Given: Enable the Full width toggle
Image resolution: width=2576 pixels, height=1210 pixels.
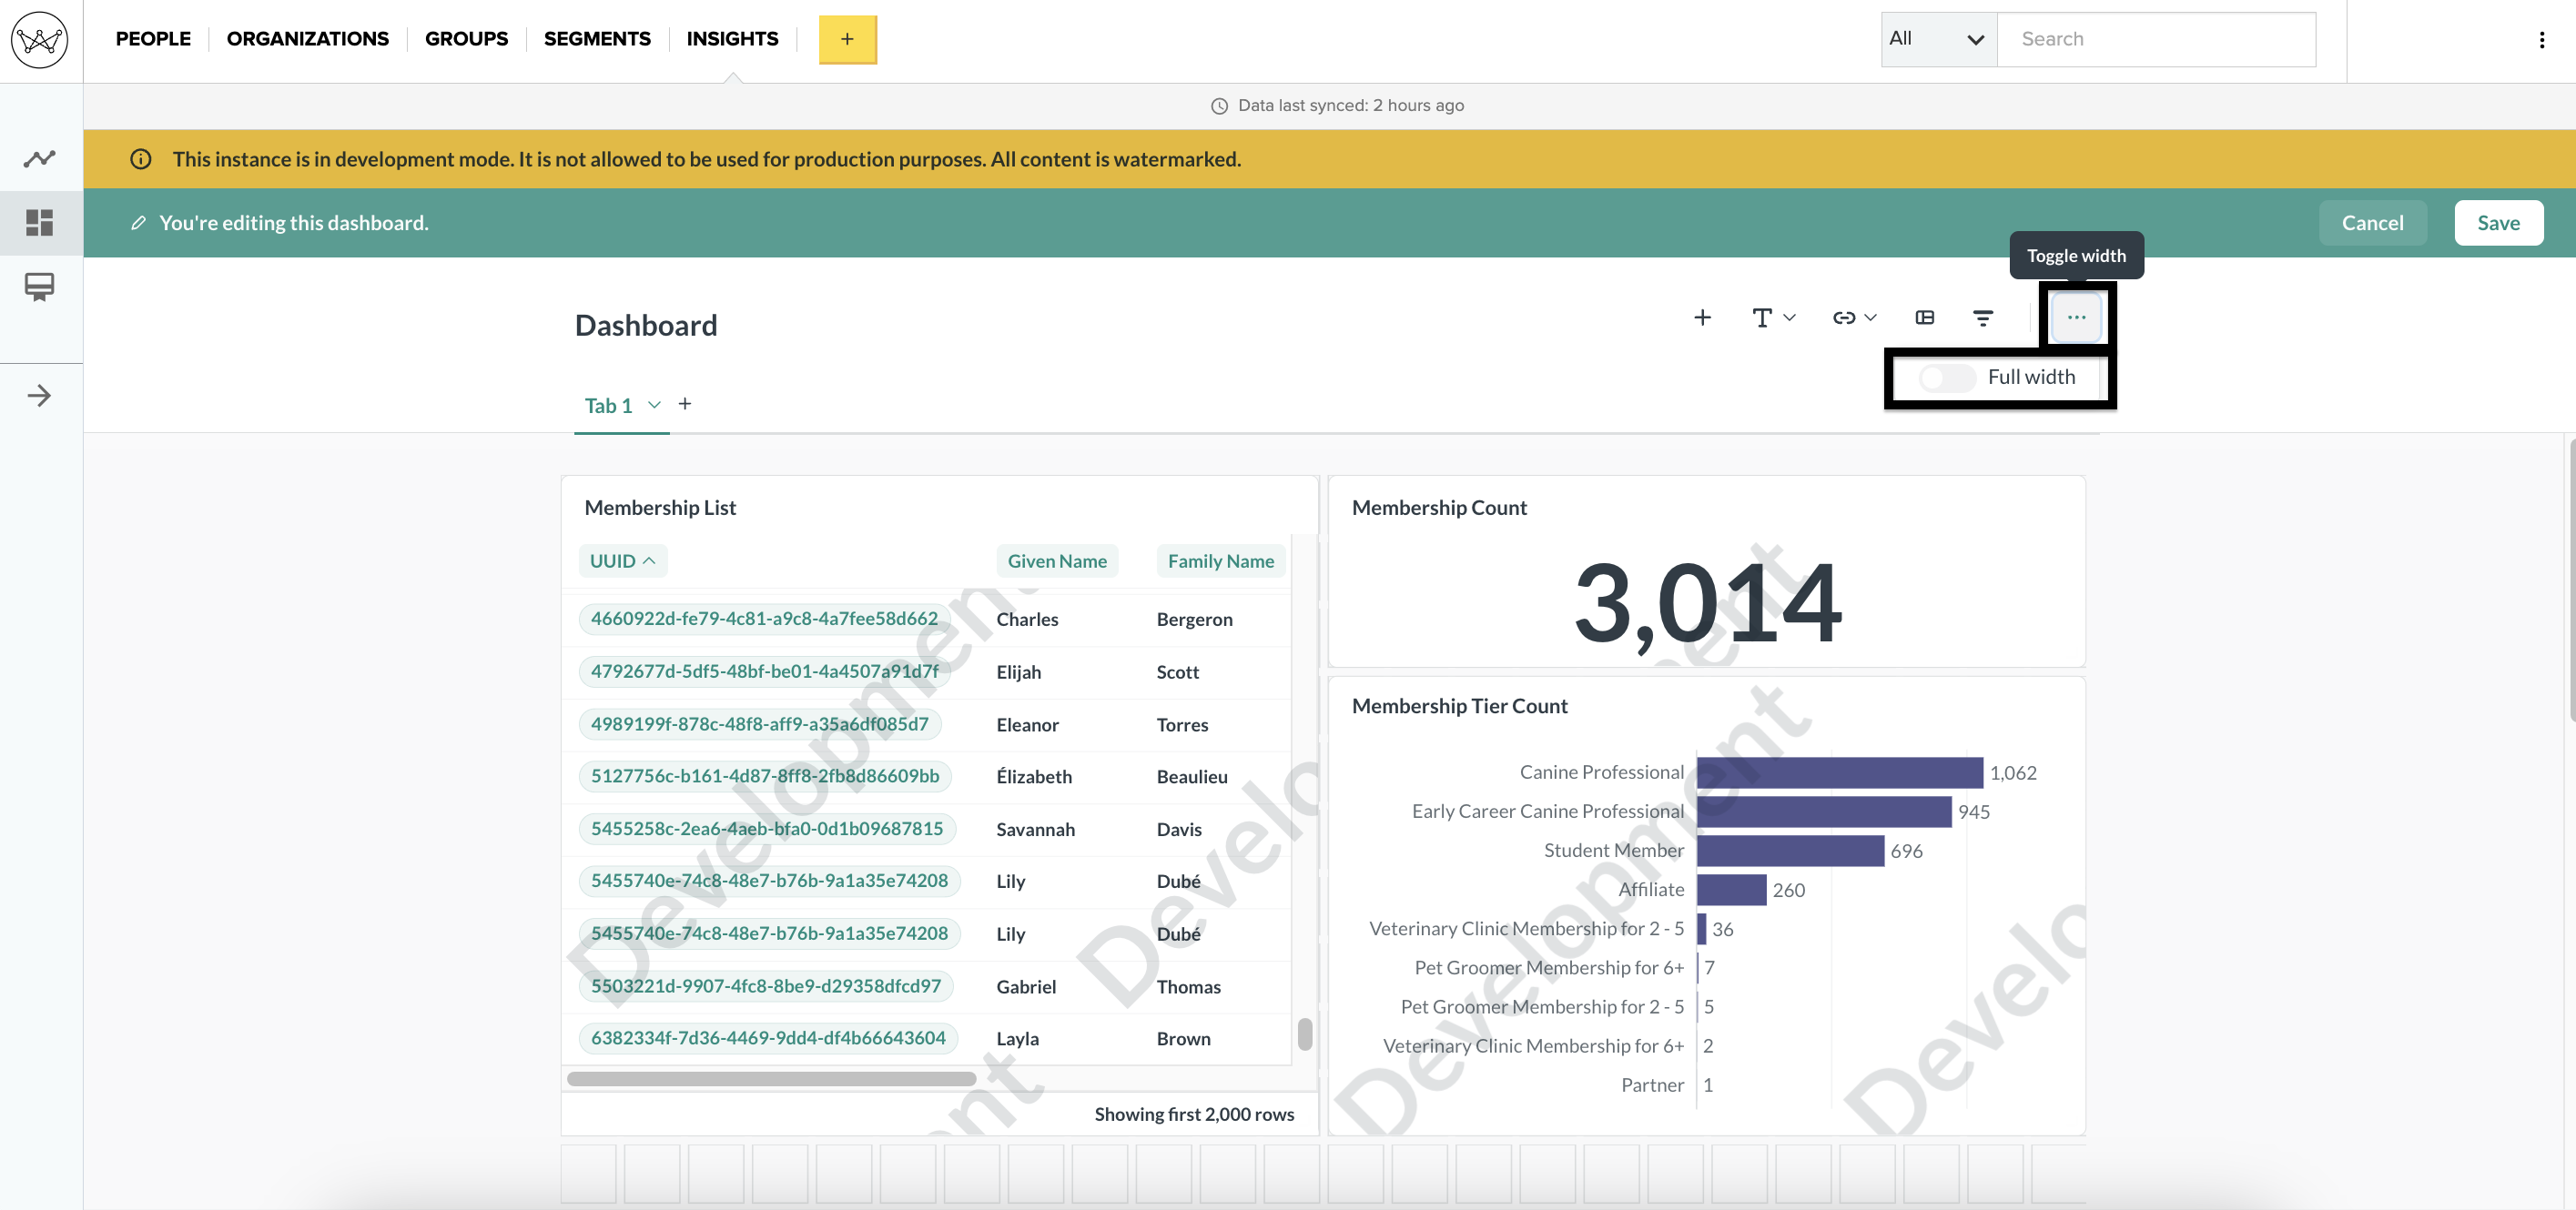Looking at the screenshot, I should 1946,377.
